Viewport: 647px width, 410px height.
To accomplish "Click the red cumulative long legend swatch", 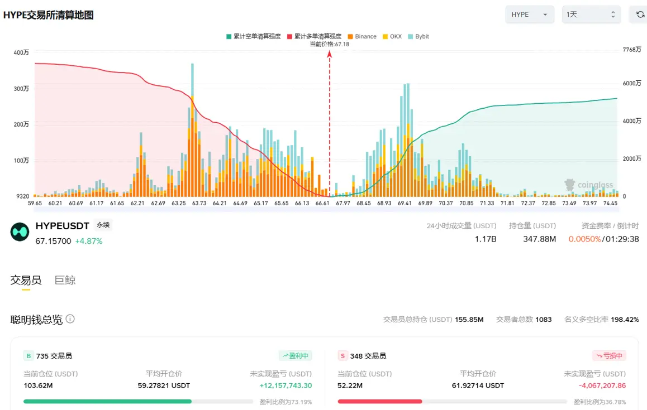I will point(289,36).
